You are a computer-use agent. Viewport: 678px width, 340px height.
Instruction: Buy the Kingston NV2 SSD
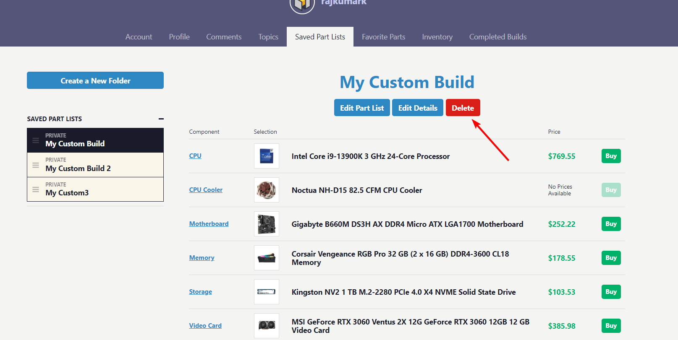pyautogui.click(x=611, y=292)
